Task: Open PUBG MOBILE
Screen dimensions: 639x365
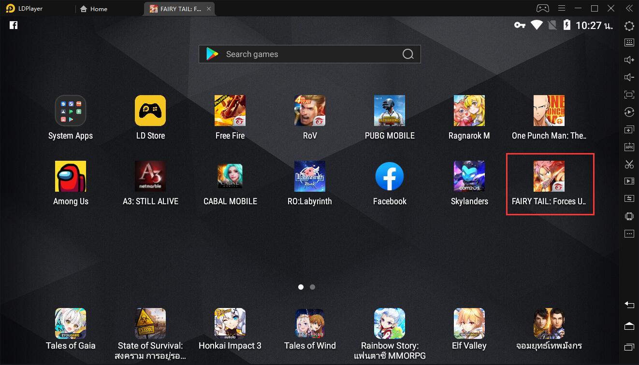Action: [x=390, y=111]
